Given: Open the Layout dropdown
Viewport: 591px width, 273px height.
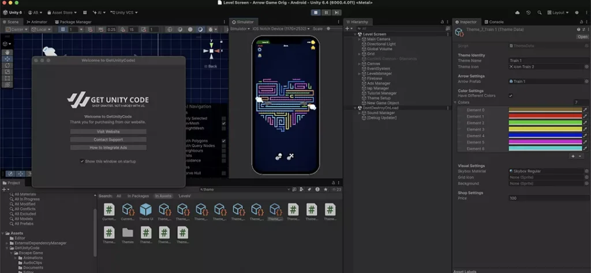Looking at the screenshot, I should [558, 13].
